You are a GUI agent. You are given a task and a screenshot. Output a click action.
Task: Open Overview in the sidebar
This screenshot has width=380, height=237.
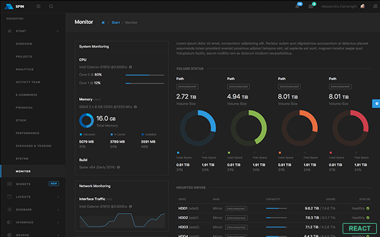click(x=24, y=44)
